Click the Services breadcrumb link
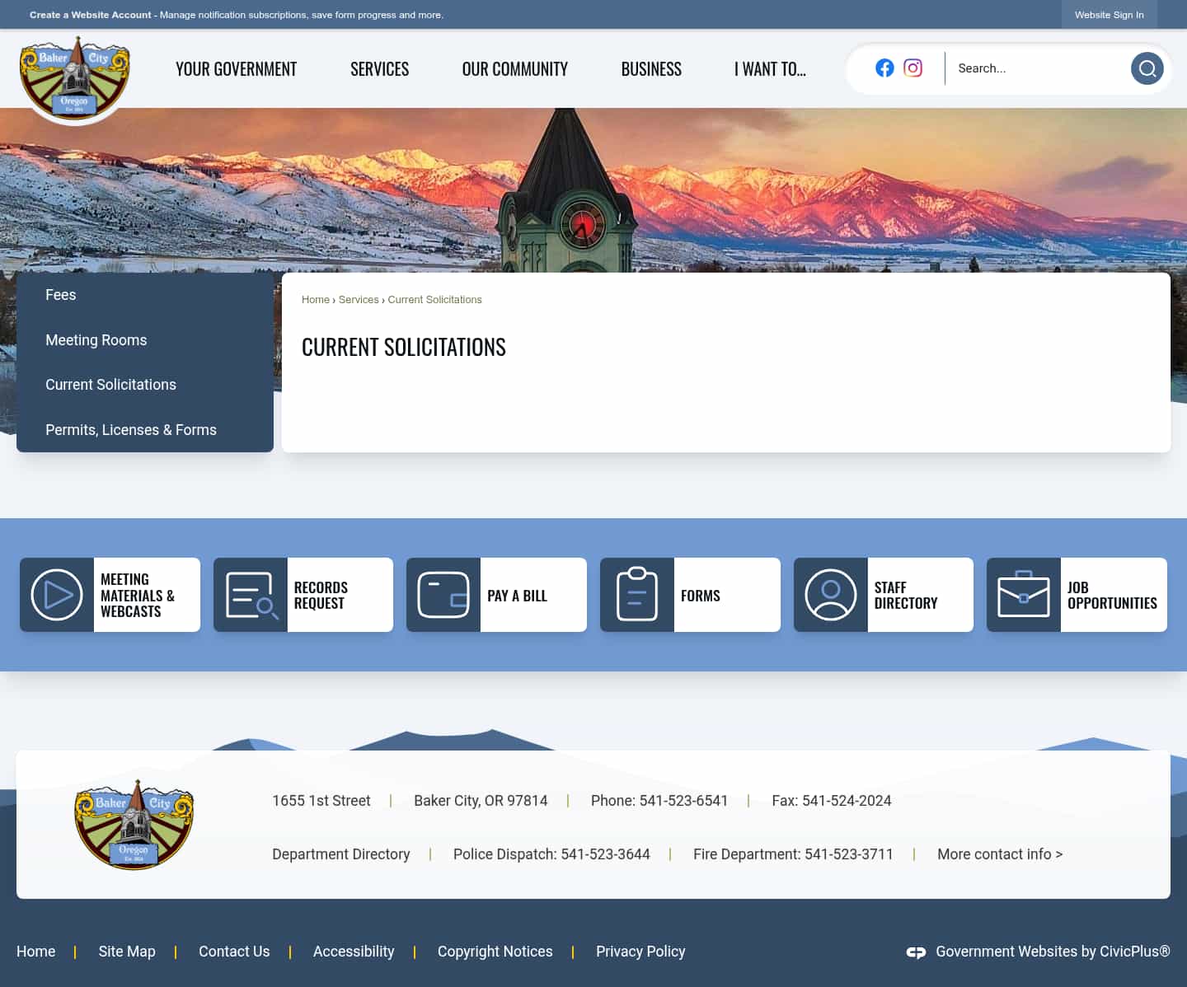1187x987 pixels. (359, 300)
